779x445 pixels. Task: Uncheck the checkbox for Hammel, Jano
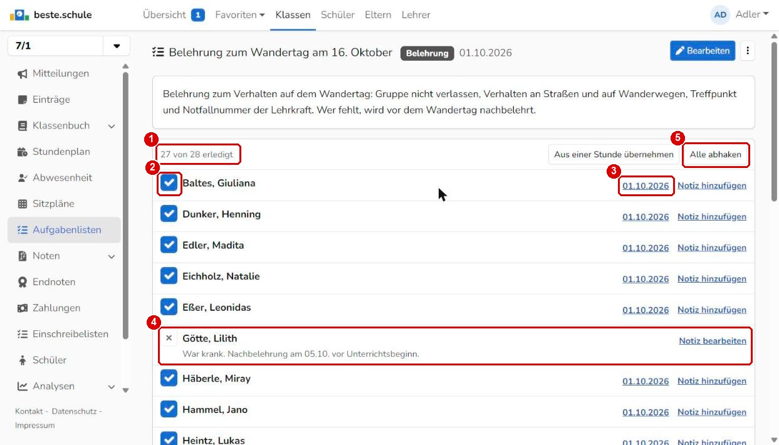(x=169, y=409)
